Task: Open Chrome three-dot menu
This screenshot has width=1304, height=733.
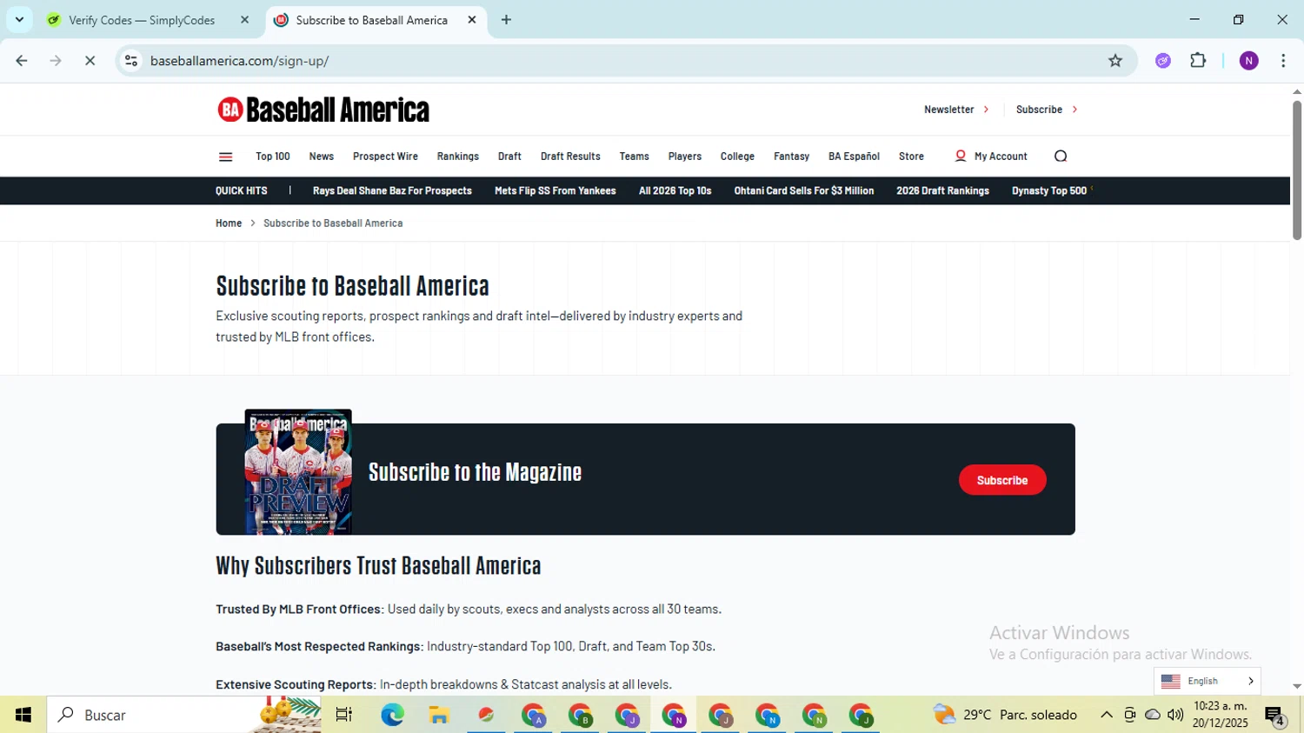Action: coord(1283,61)
